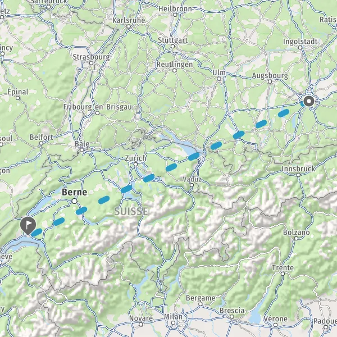Click the Strasbourg city marker dot
This screenshot has width=337, height=337.
[92, 63]
